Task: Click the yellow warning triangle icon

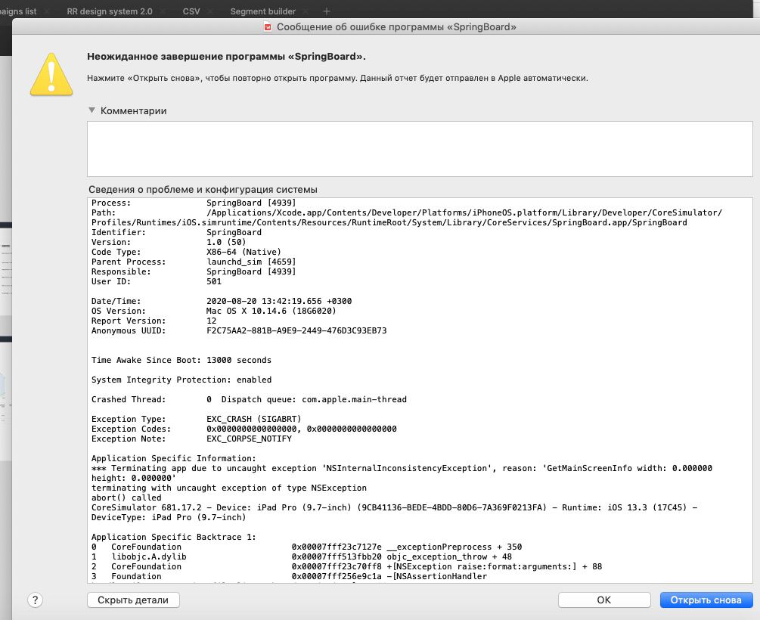Action: pos(51,74)
